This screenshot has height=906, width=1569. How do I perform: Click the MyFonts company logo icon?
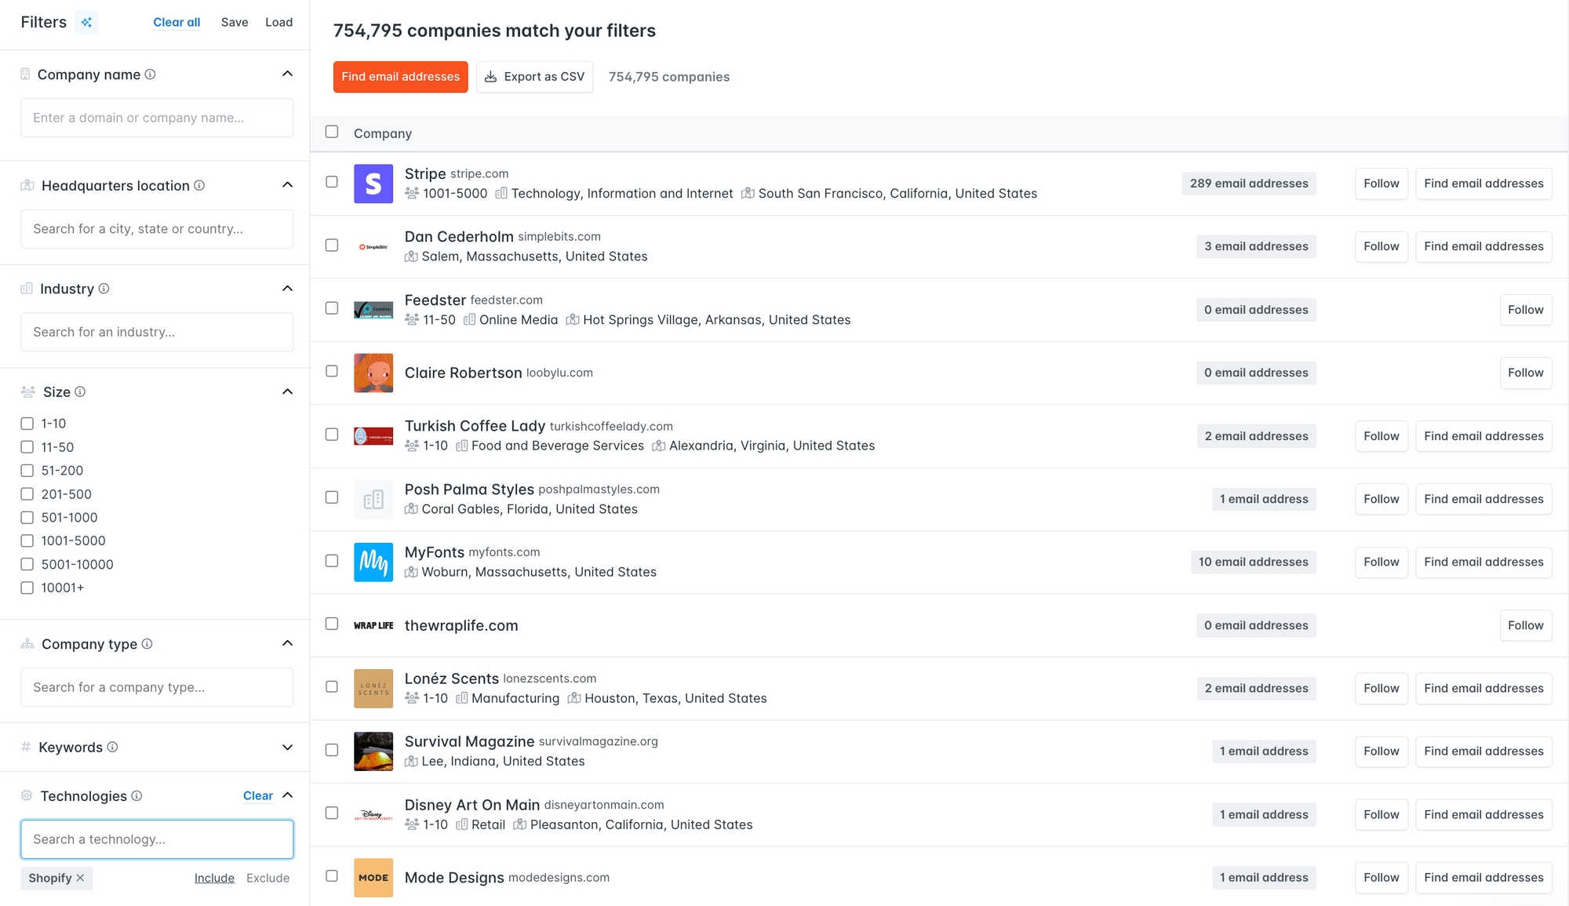click(374, 562)
